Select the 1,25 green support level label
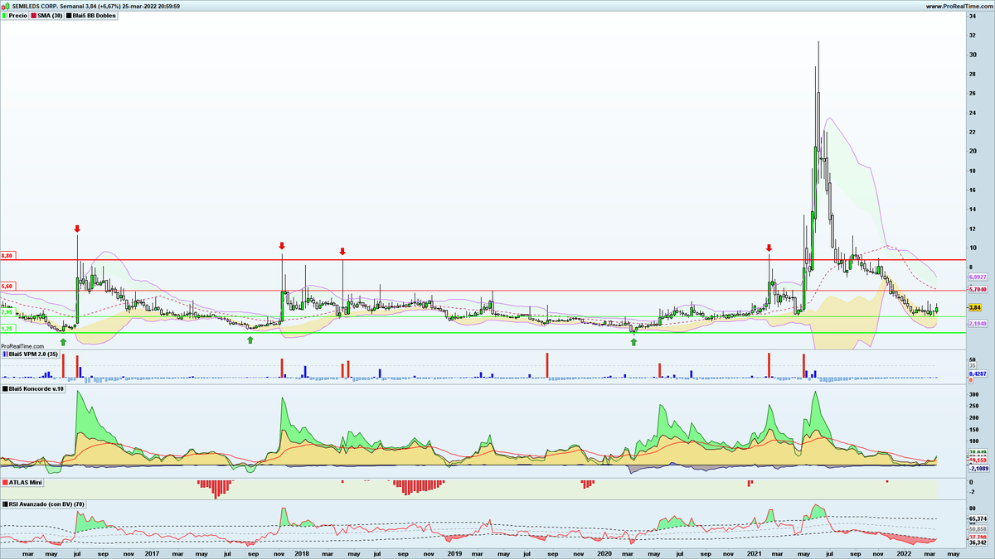Image resolution: width=995 pixels, height=559 pixels. point(7,328)
